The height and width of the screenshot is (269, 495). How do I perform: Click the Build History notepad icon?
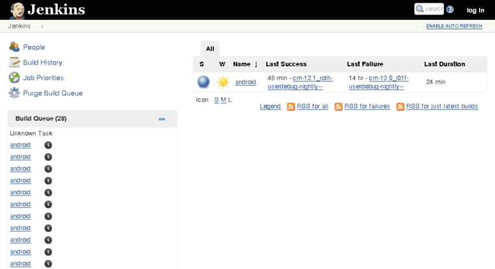(14, 62)
